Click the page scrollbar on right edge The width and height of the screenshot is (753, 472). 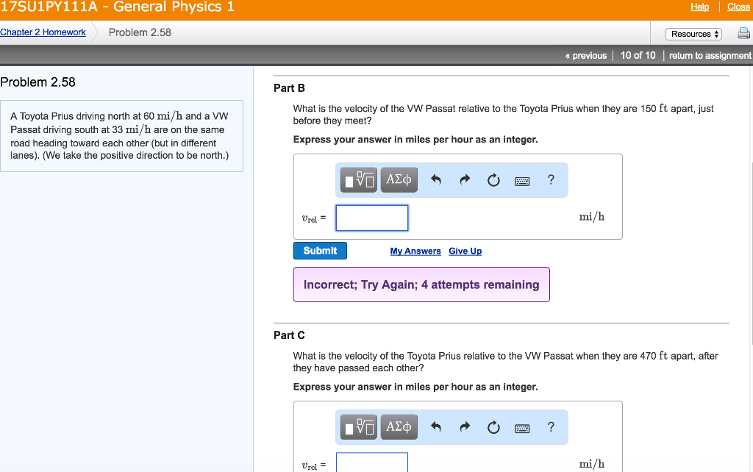751,254
